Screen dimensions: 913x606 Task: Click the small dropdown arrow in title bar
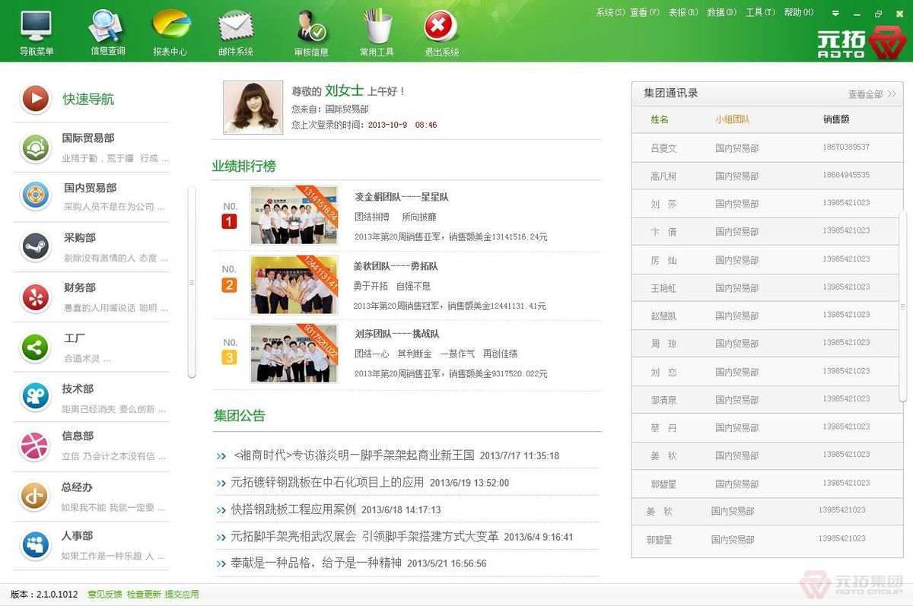coord(835,13)
